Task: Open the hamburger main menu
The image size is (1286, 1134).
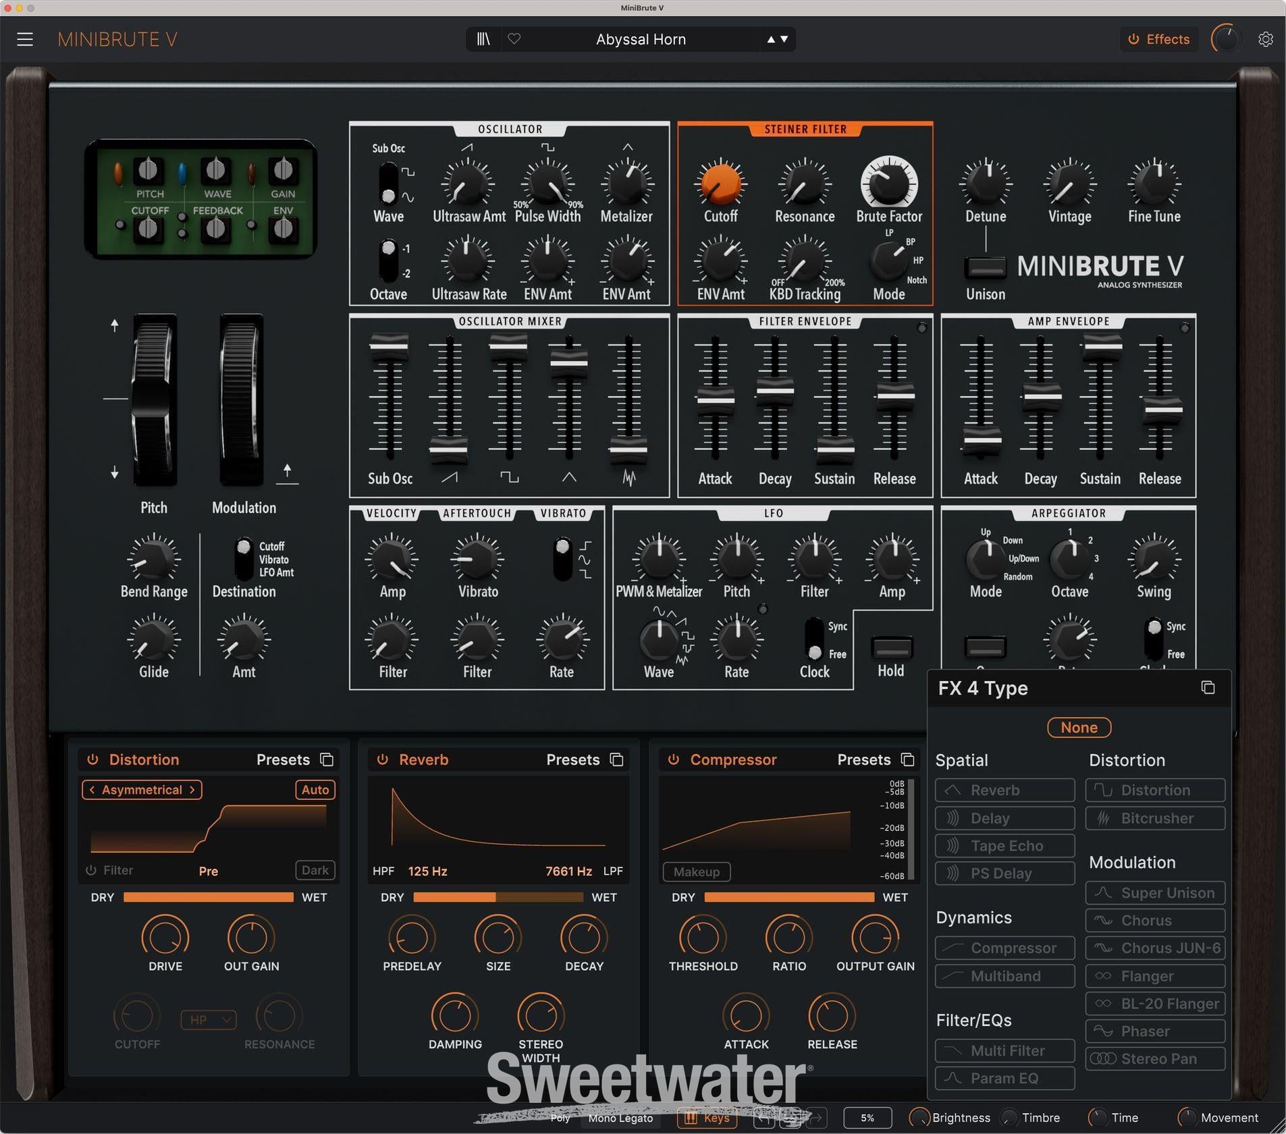Action: point(25,39)
